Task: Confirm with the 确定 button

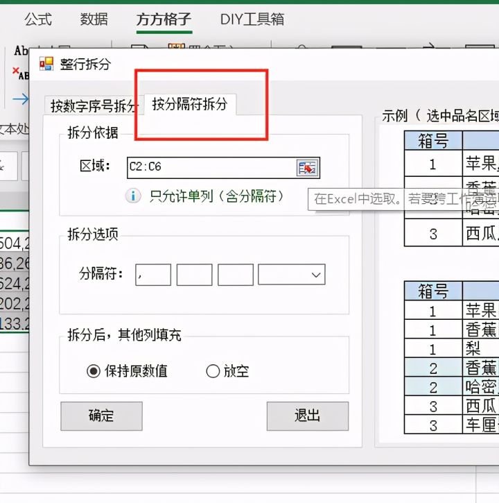Action: click(x=101, y=416)
